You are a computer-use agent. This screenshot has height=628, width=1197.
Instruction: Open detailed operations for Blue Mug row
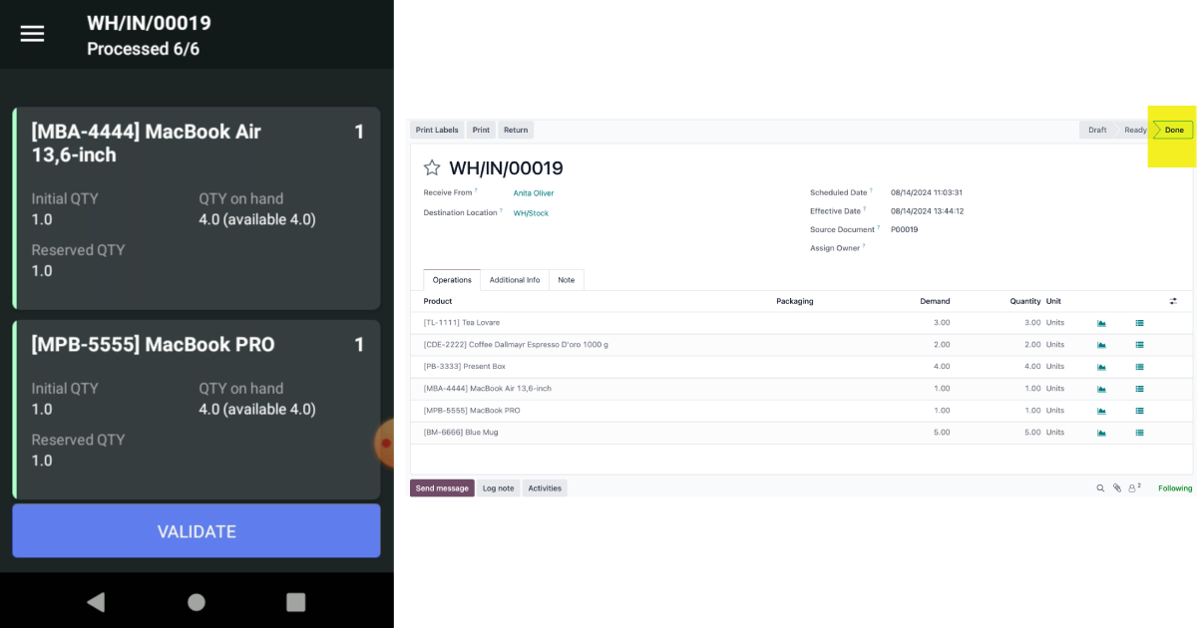point(1139,432)
